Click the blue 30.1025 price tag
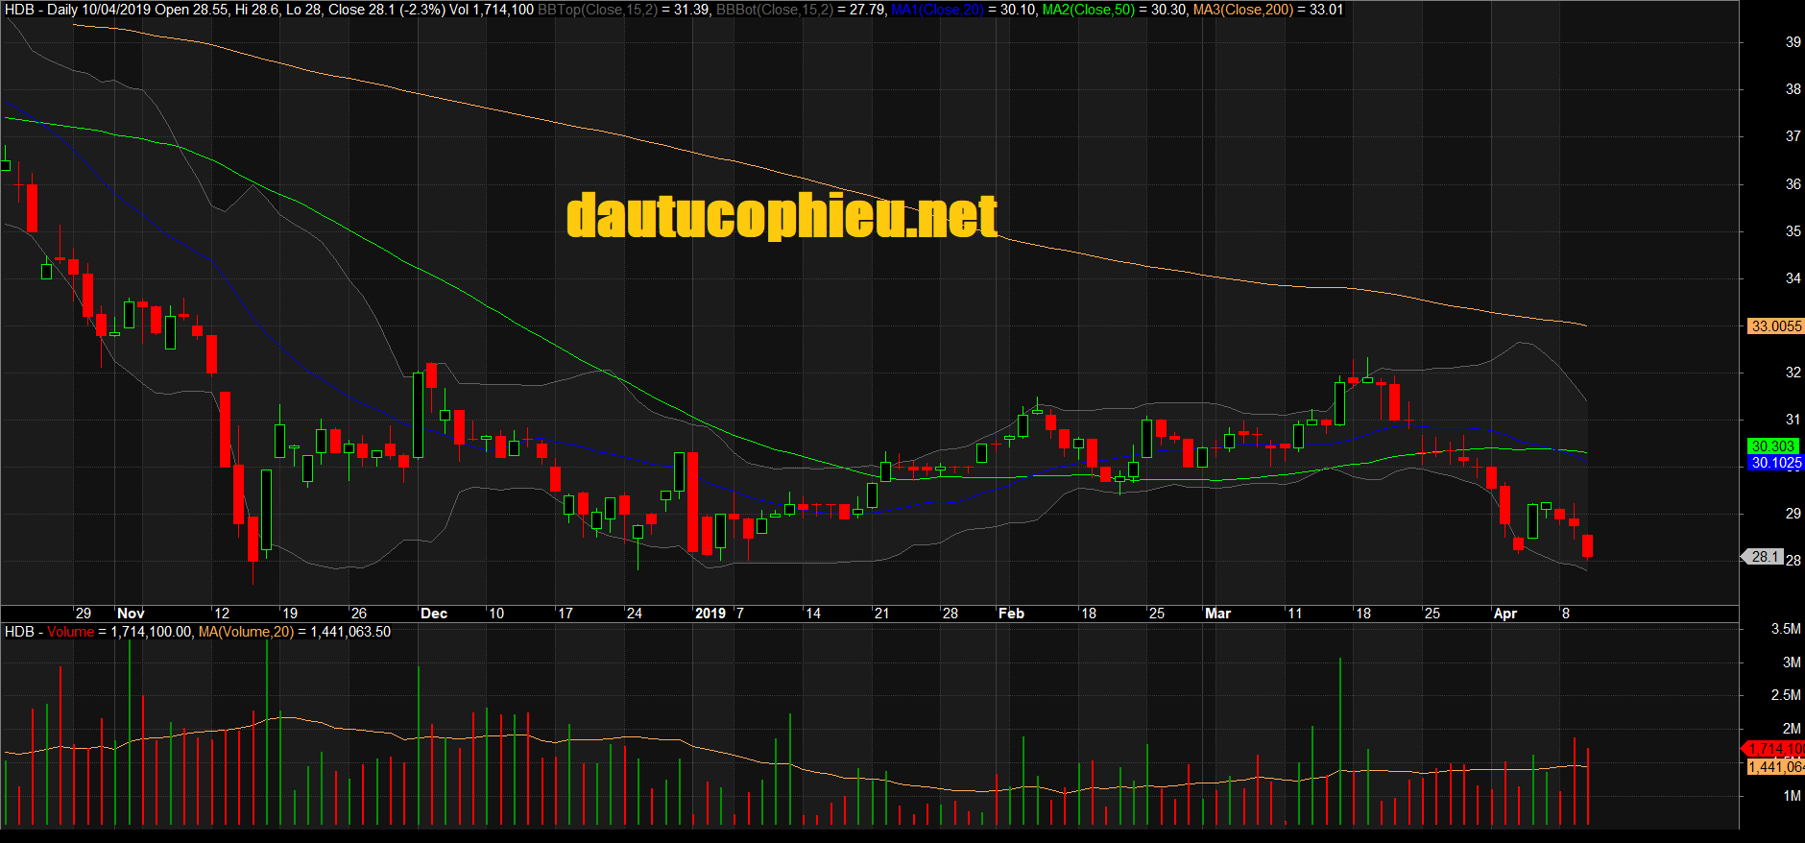The height and width of the screenshot is (843, 1805). pyautogui.click(x=1775, y=463)
